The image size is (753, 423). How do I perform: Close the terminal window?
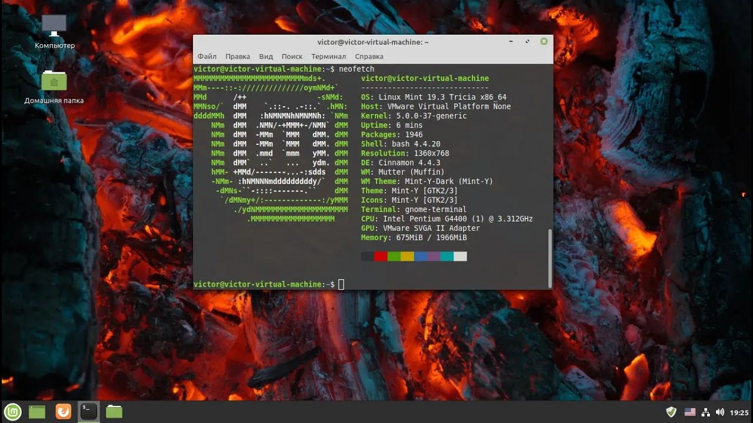click(x=544, y=42)
